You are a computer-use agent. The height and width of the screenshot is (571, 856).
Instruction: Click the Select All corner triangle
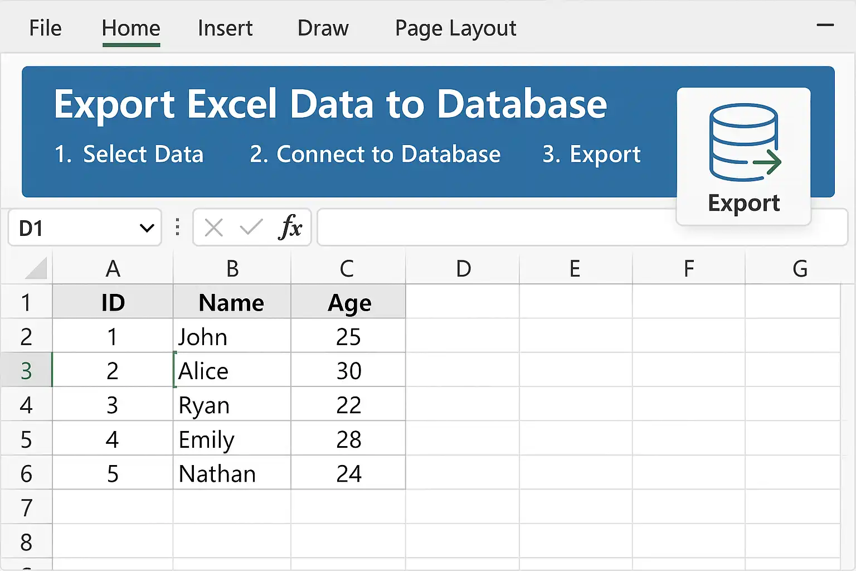click(37, 268)
